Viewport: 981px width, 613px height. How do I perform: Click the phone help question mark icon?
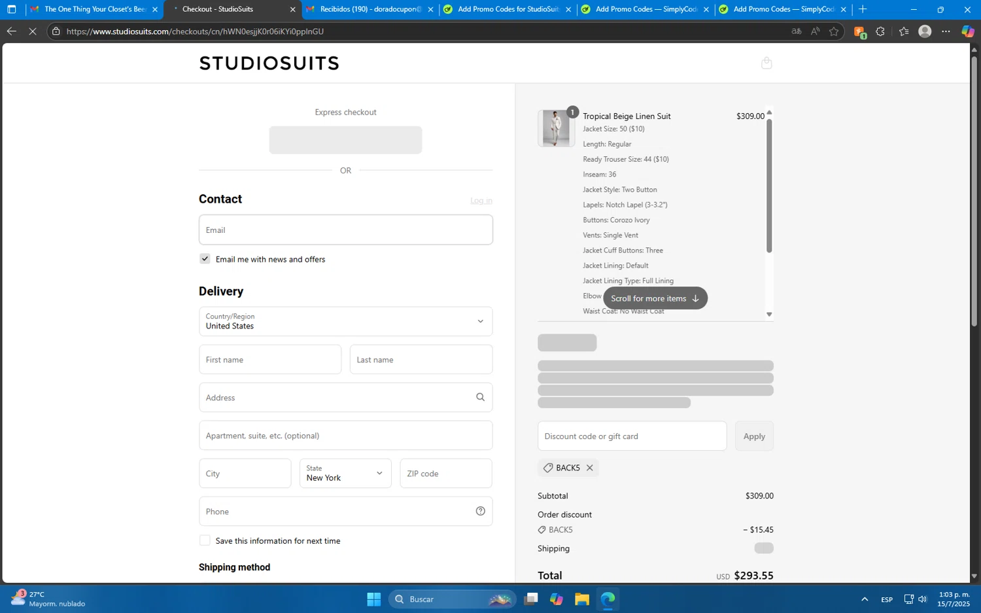point(480,511)
